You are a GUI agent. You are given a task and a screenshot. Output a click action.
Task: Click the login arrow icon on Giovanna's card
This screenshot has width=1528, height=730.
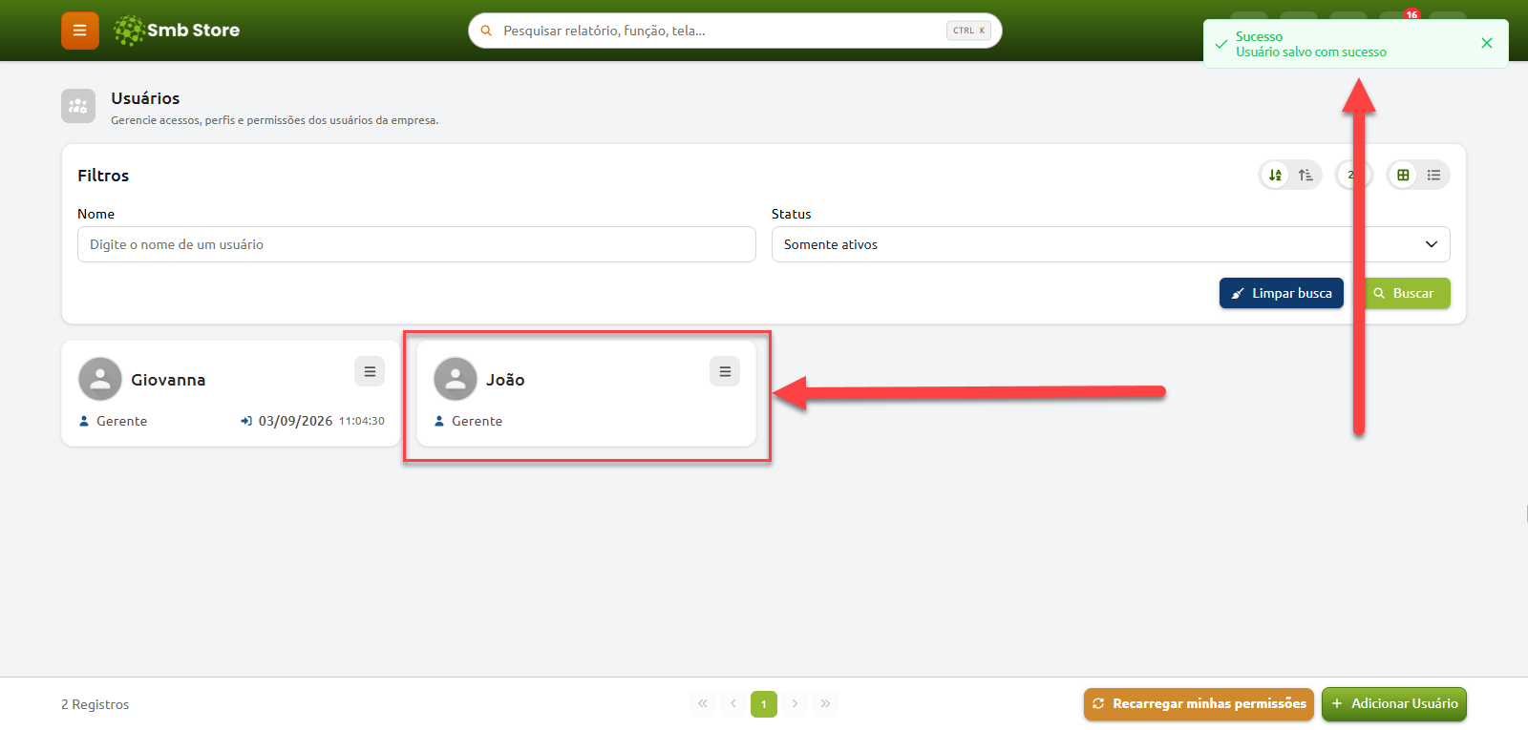[246, 421]
